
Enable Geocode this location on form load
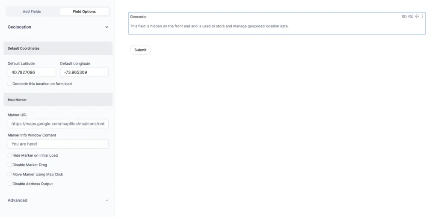point(9,83)
